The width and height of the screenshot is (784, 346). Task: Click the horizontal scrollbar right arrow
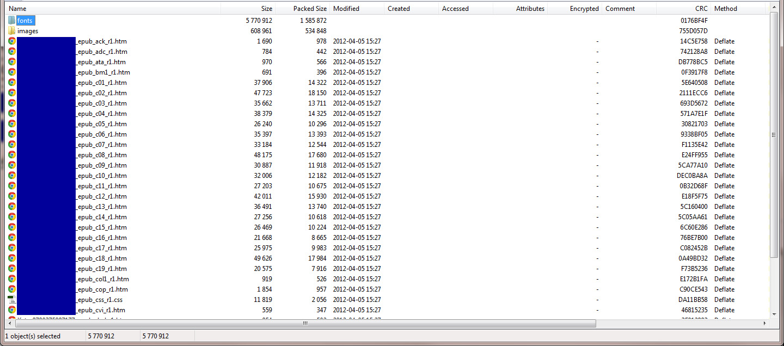pos(765,323)
